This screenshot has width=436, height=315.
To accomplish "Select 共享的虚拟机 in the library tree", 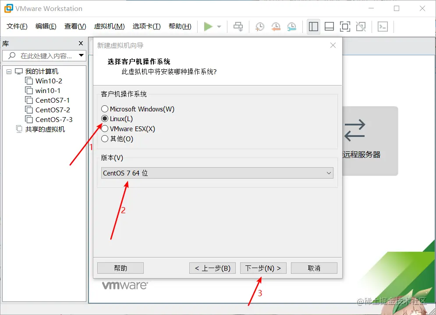I will (45, 129).
